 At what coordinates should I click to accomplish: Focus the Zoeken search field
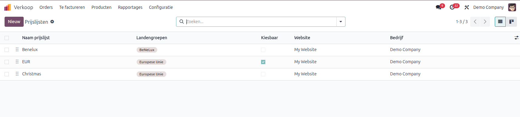pyautogui.click(x=260, y=22)
